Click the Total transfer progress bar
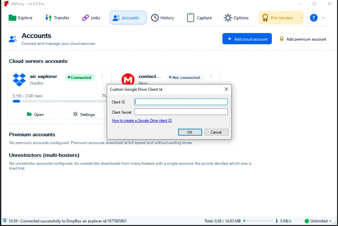338x226 pixels. tap(258, 221)
